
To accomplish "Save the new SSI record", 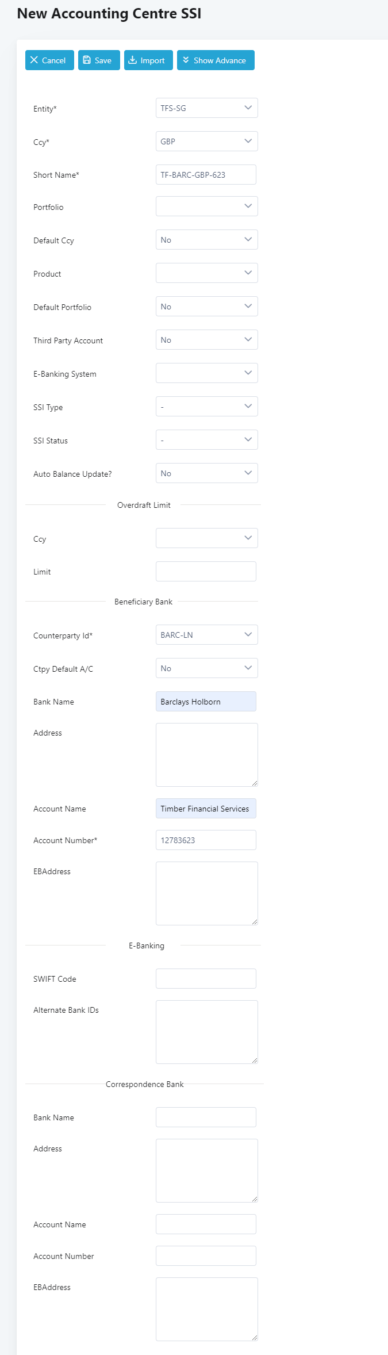I will click(99, 60).
